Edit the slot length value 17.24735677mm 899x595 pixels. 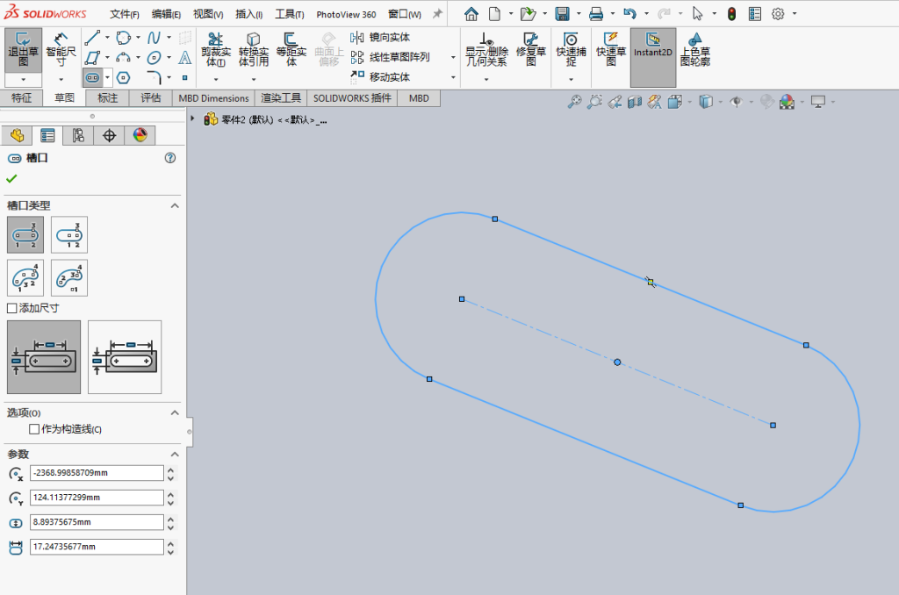(x=97, y=547)
